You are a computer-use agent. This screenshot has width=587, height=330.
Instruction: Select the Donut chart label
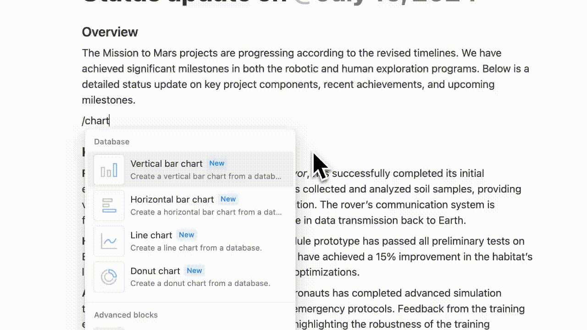(x=155, y=271)
